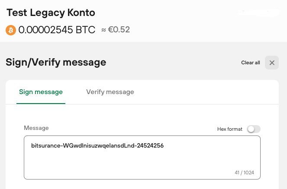The width and height of the screenshot is (287, 189).
Task: Click the 0.00002545 BTC balance
Action: 57,30
